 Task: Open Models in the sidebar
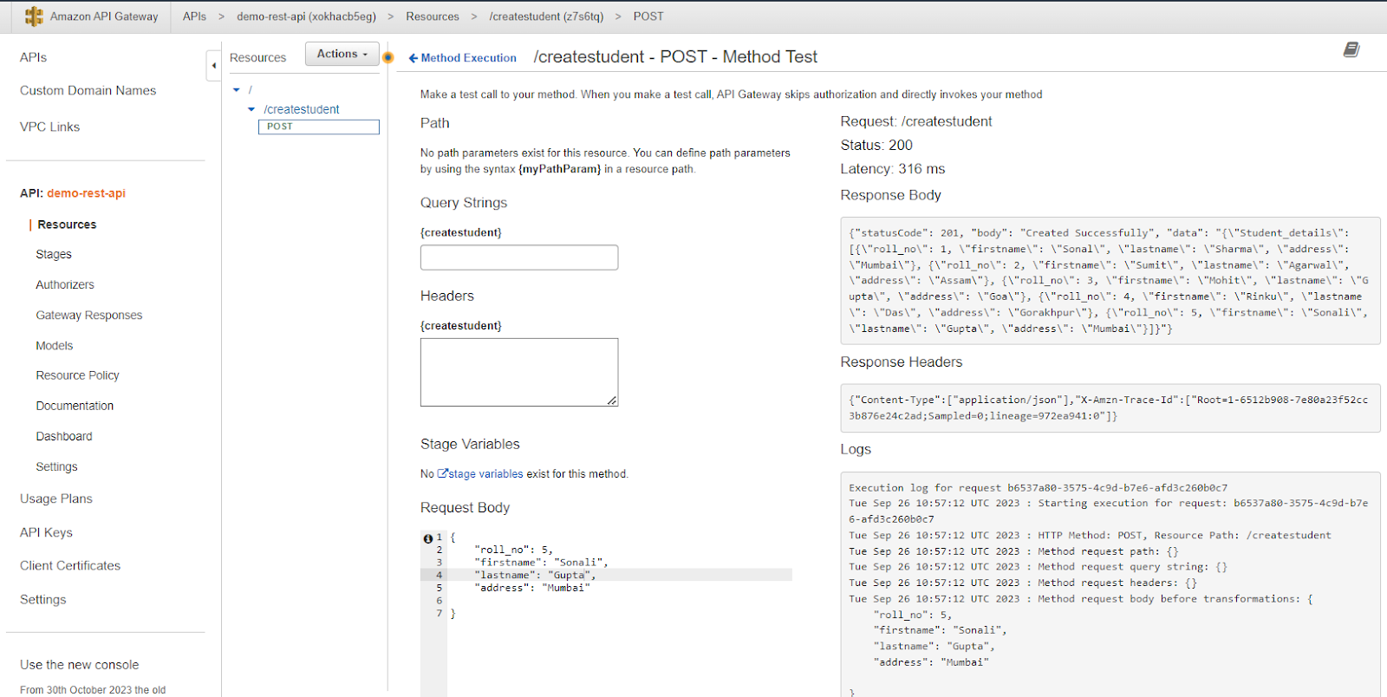tap(55, 345)
